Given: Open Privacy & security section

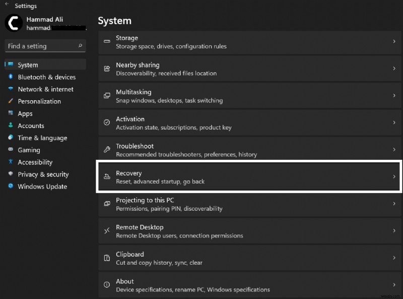Looking at the screenshot, I should pos(43,174).
